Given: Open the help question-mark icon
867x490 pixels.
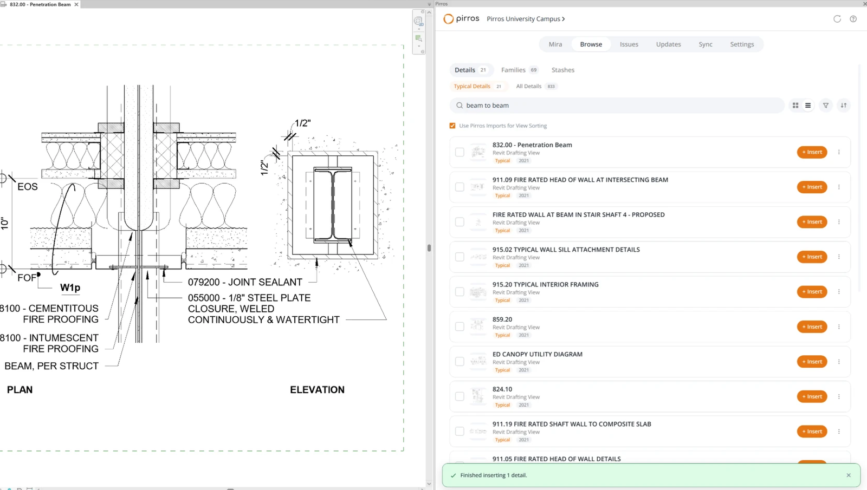Looking at the screenshot, I should [853, 19].
